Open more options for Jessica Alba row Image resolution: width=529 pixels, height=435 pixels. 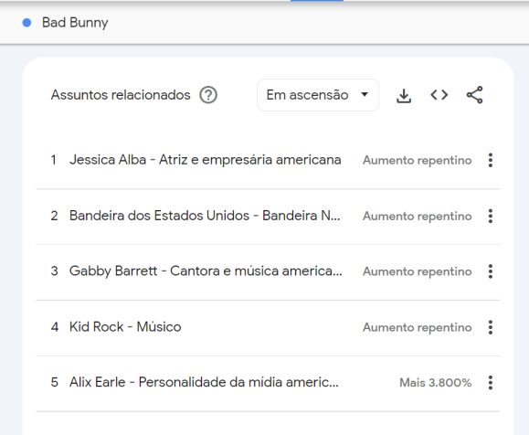click(x=491, y=160)
